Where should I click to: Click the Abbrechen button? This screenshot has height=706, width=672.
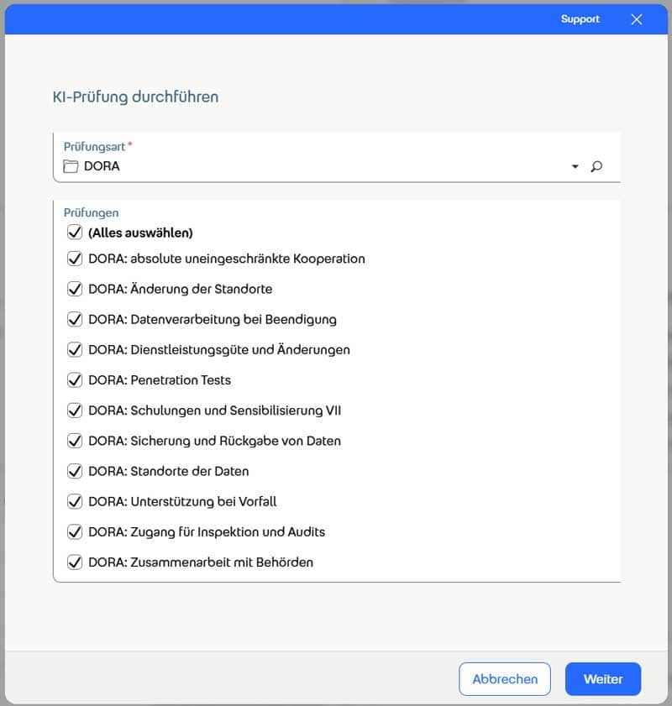pos(505,679)
